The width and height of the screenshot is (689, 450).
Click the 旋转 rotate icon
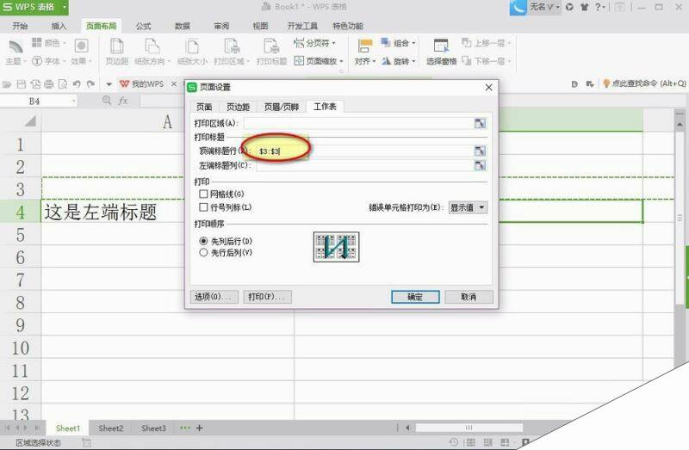tap(386, 61)
